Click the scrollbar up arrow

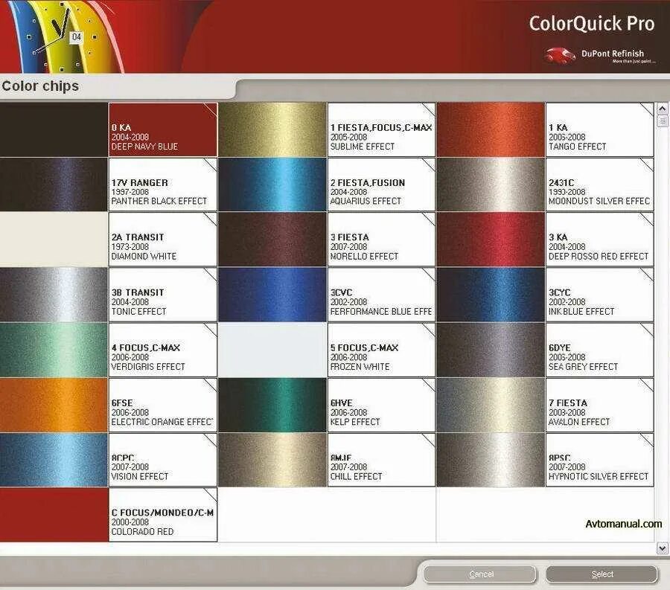[x=662, y=109]
